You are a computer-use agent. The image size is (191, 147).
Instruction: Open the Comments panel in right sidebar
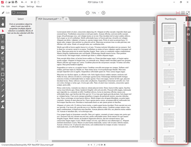coord(188,35)
